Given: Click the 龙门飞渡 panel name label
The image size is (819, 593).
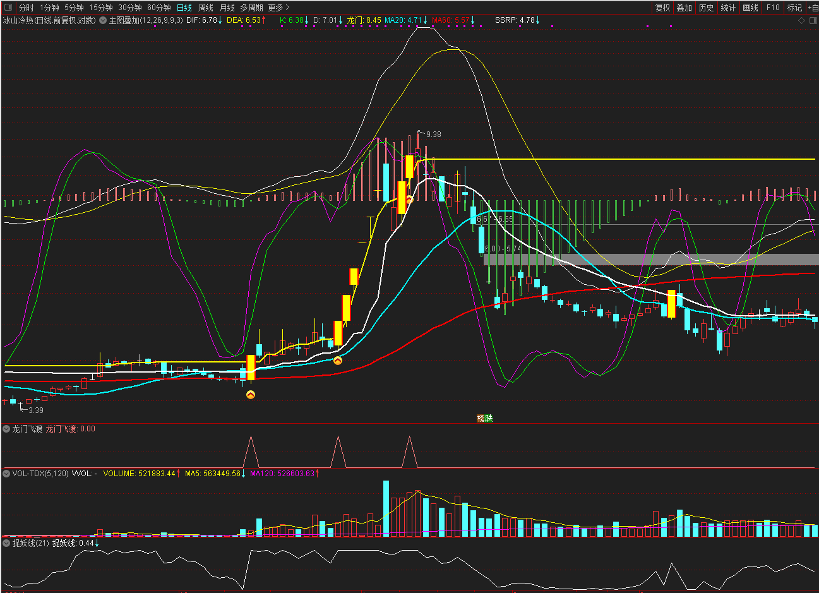Looking at the screenshot, I should (28, 429).
